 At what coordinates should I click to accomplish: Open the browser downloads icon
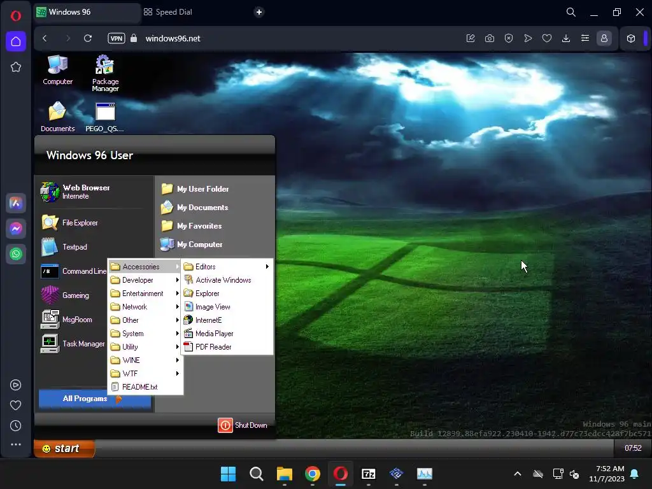click(x=566, y=38)
